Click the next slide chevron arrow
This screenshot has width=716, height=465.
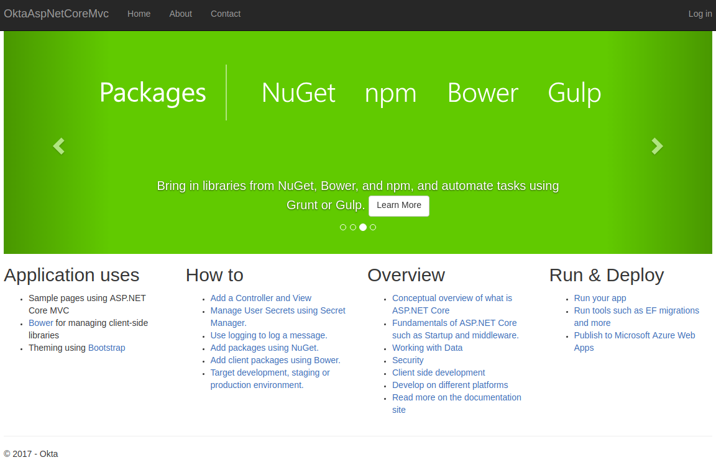(657, 146)
